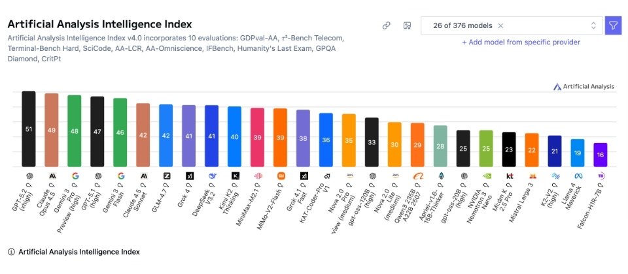This screenshot has height=274, width=628.
Task: Click the MiniMax logo under the chart
Action: [258, 175]
